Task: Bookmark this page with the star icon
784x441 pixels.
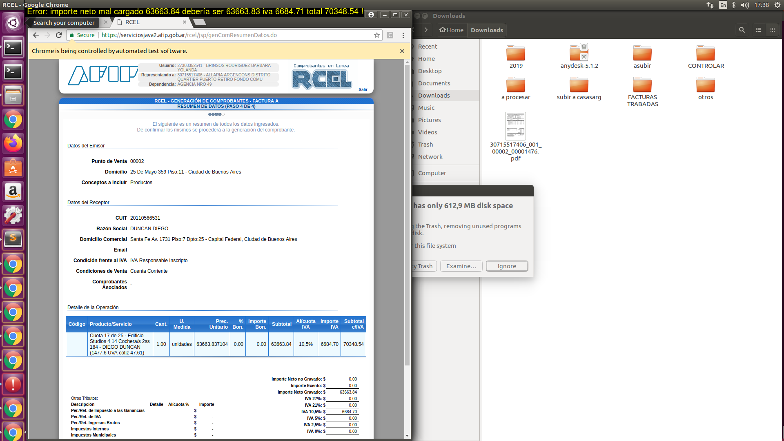Action: click(x=377, y=35)
